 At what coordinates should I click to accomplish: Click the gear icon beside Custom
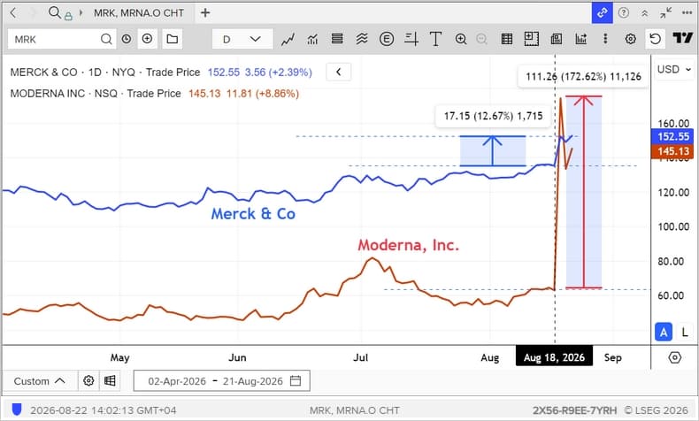click(x=88, y=381)
